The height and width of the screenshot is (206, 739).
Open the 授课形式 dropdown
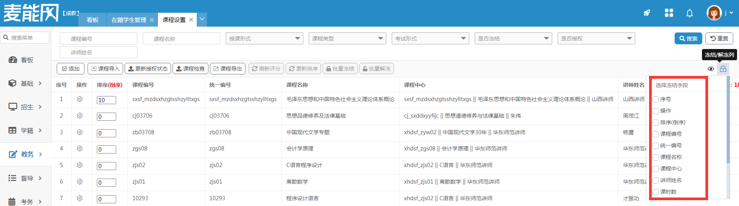point(264,39)
